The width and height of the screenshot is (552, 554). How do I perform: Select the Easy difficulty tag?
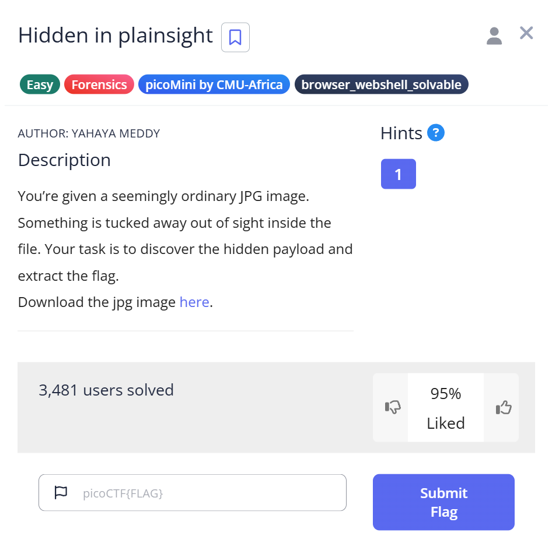[x=40, y=85]
